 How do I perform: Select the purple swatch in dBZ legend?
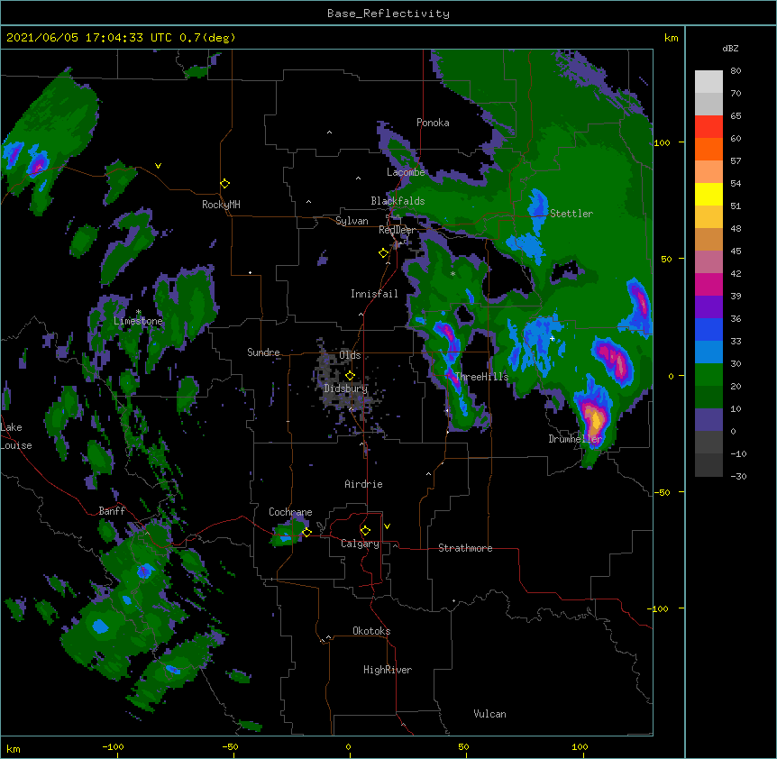tap(708, 307)
